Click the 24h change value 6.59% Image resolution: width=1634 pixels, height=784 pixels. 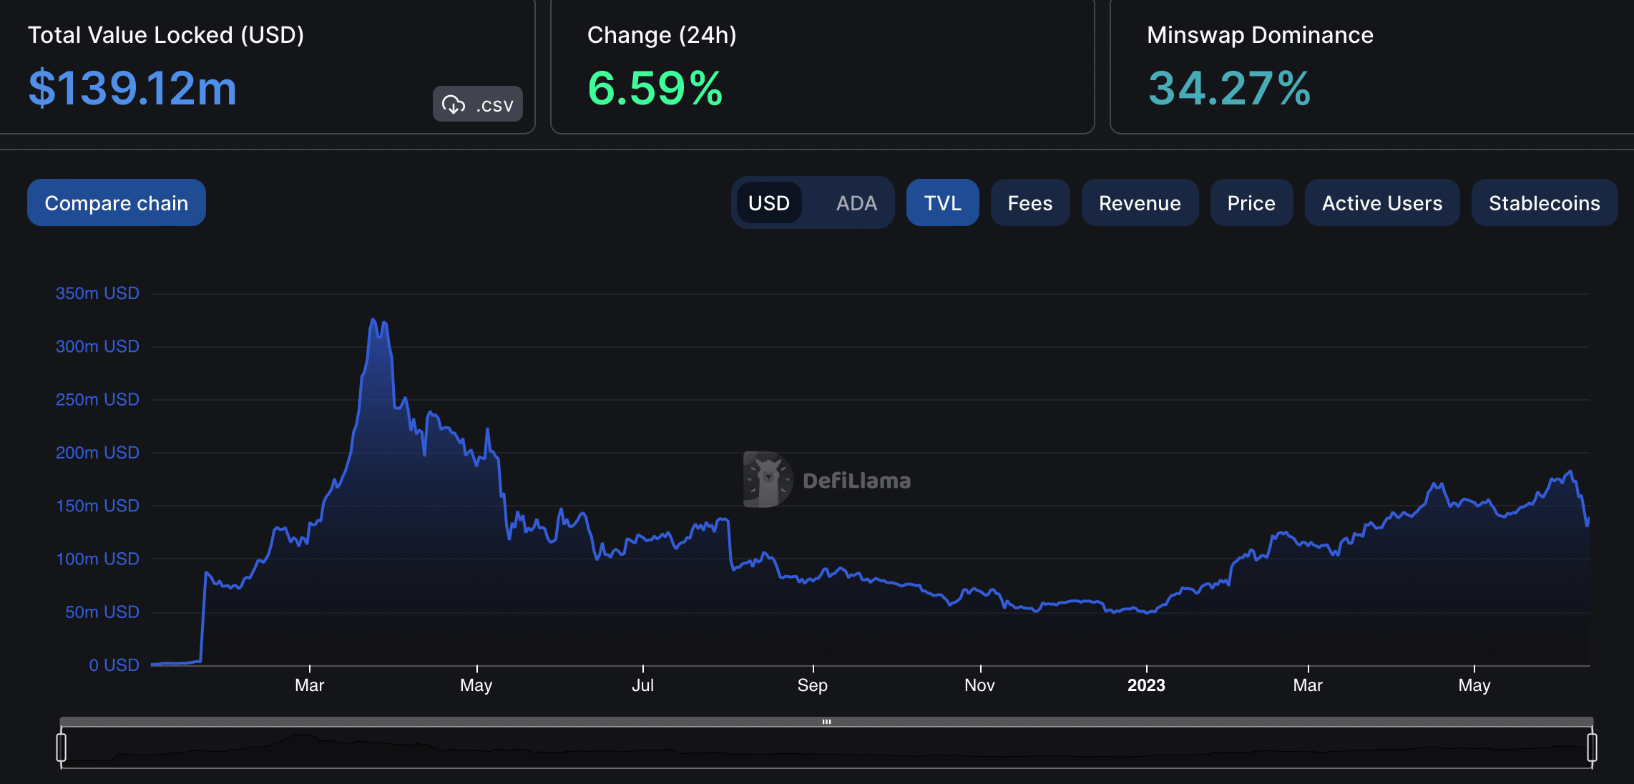click(x=655, y=89)
